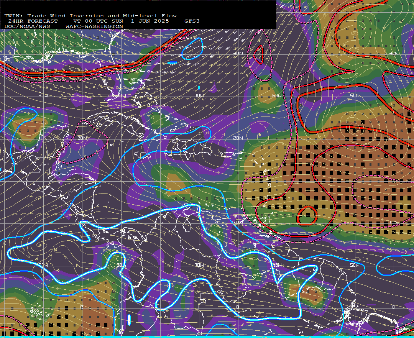414x338 pixels.
Task: Click the "TWIN: Trade Wind Inversion and Mid-level Flow" title
Action: point(90,16)
